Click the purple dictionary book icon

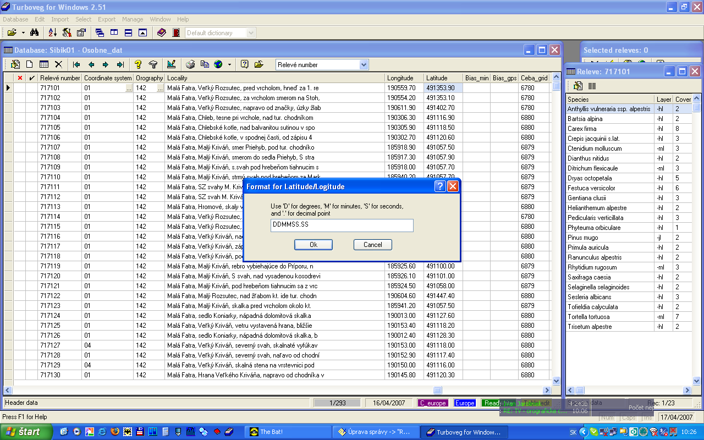[x=161, y=33]
